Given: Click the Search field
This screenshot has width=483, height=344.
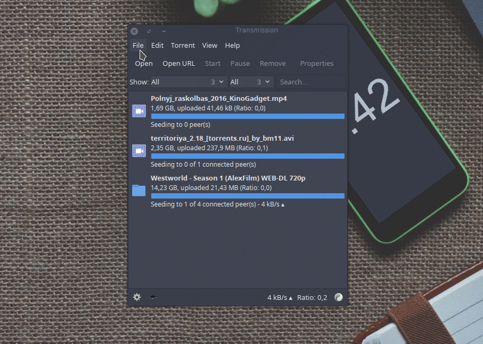Looking at the screenshot, I should pyautogui.click(x=310, y=82).
